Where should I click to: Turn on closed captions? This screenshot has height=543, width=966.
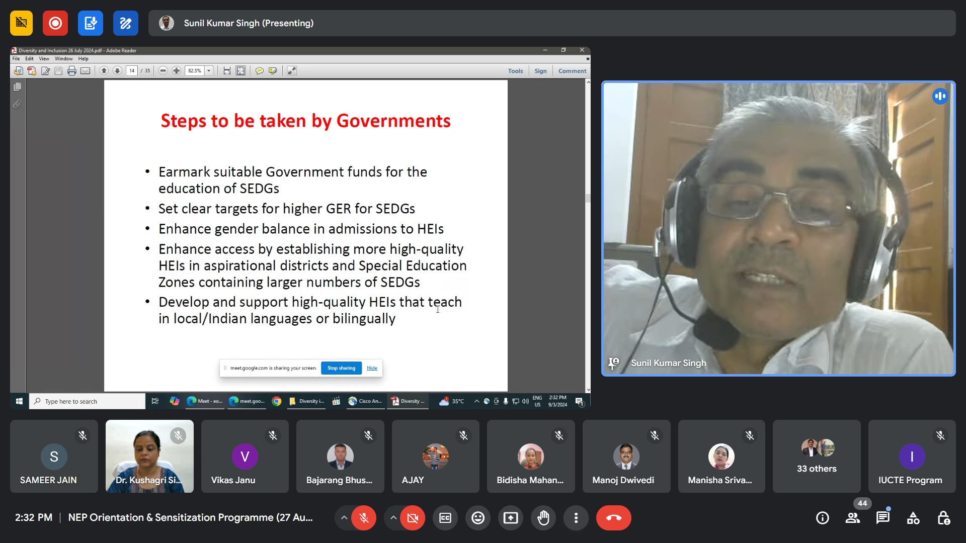coord(445,518)
